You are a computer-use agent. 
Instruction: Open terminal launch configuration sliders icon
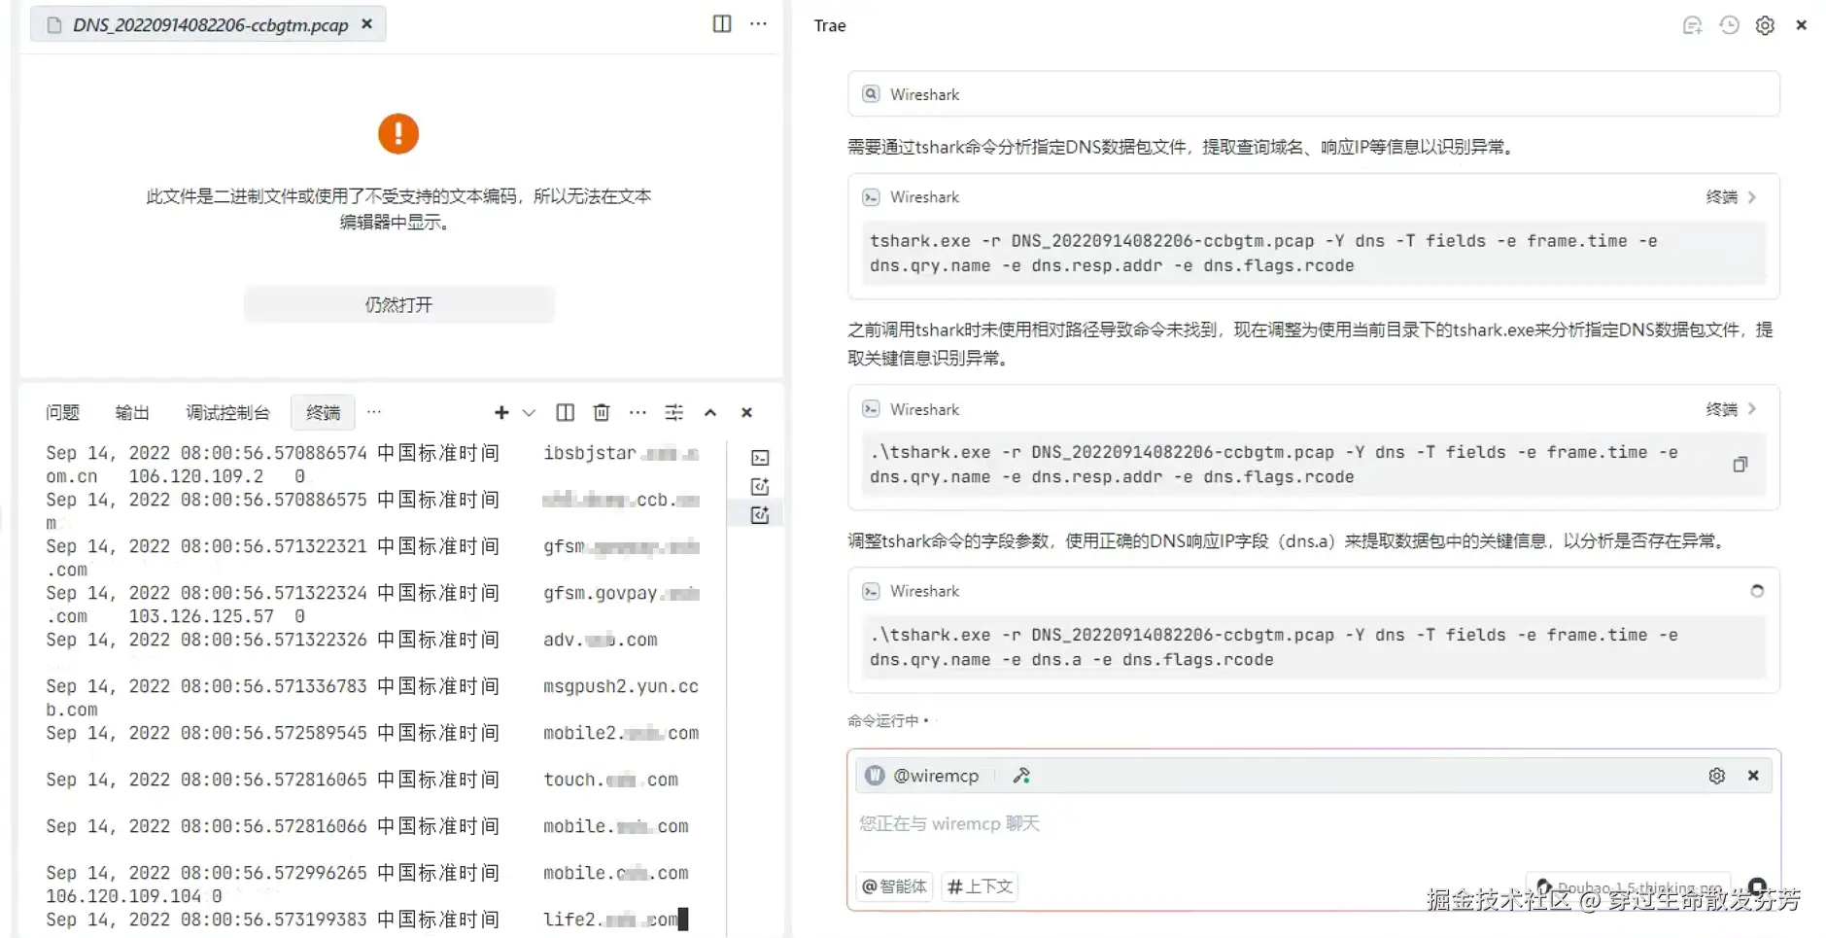point(674,412)
